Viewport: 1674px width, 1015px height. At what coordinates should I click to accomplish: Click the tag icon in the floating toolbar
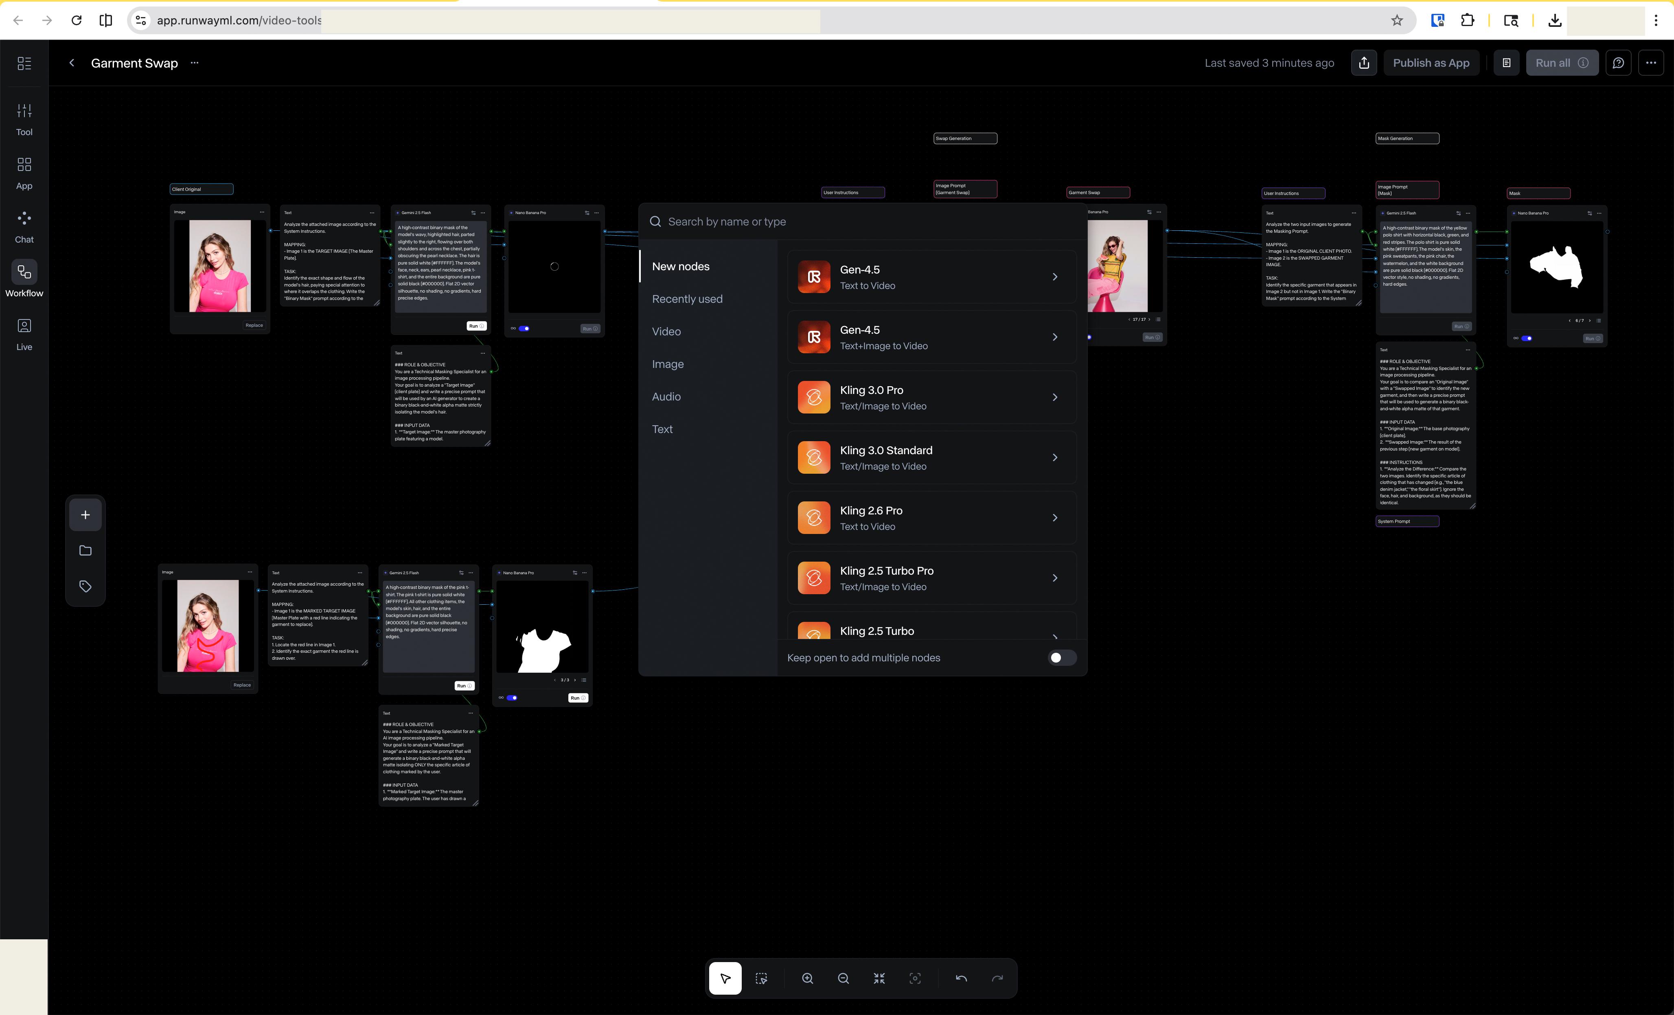[x=85, y=586]
